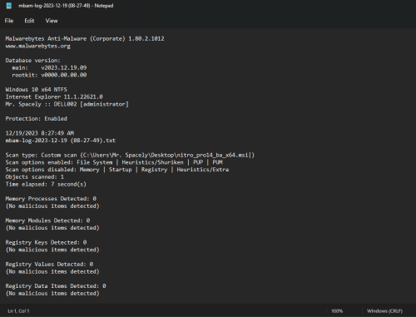Screen dimensions: 416x317
Task: Click the 100% zoom level in status bar
Action: tap(337, 311)
